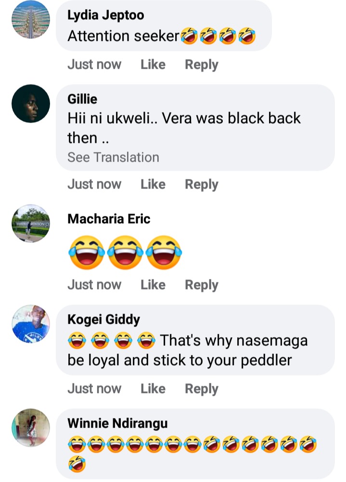Click Macharia Eric's large laughing emoji sticker

coord(125,253)
